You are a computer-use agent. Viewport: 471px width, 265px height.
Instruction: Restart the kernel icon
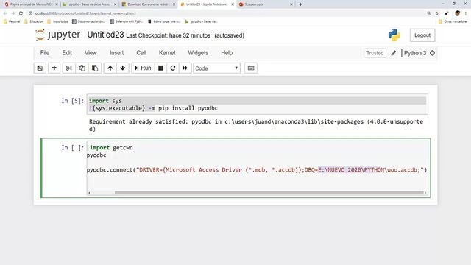coord(173,68)
